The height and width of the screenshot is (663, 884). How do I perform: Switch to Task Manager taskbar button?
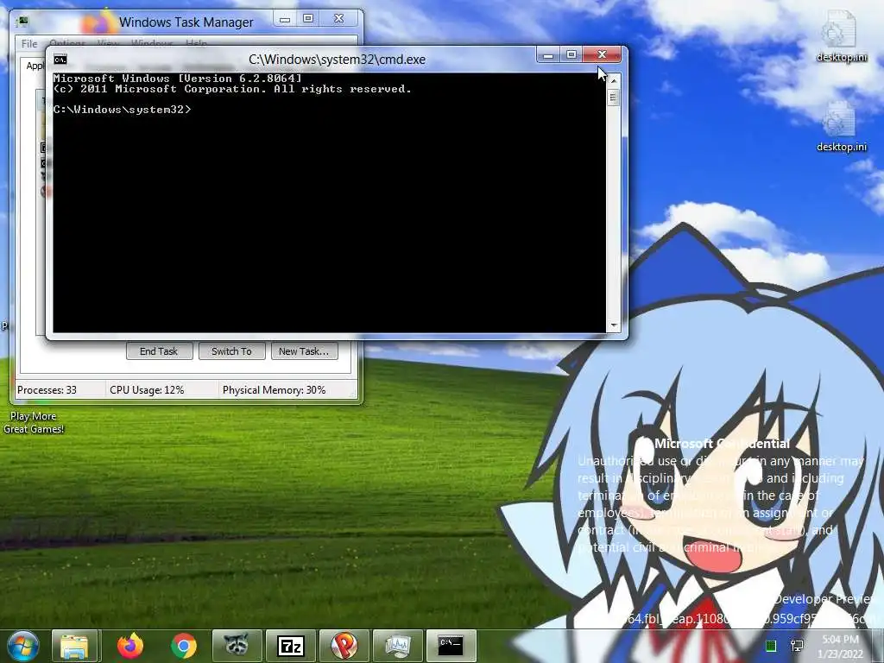coord(398,646)
